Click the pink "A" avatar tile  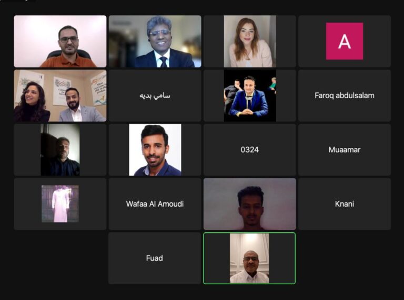(345, 41)
